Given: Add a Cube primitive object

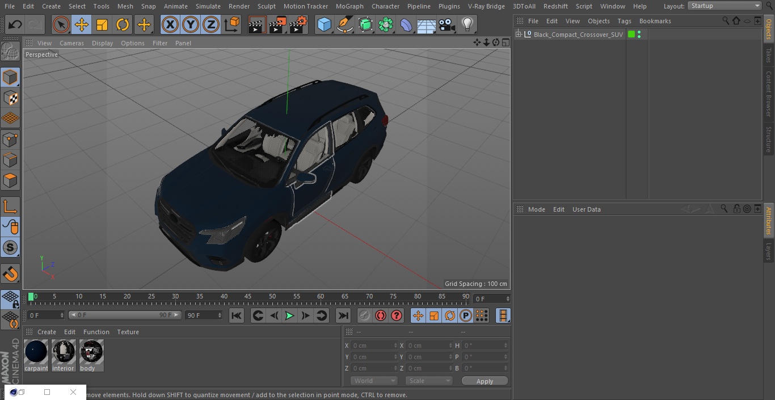Looking at the screenshot, I should [324, 24].
